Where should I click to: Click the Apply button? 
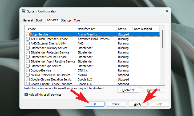click(x=138, y=104)
